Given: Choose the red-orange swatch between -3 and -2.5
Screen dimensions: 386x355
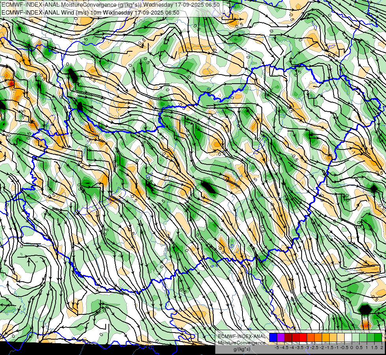Looking at the screenshot, I should (x=311, y=338).
